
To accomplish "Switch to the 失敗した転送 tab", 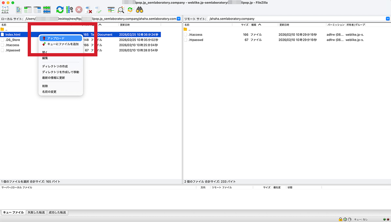I will [x=36, y=213].
